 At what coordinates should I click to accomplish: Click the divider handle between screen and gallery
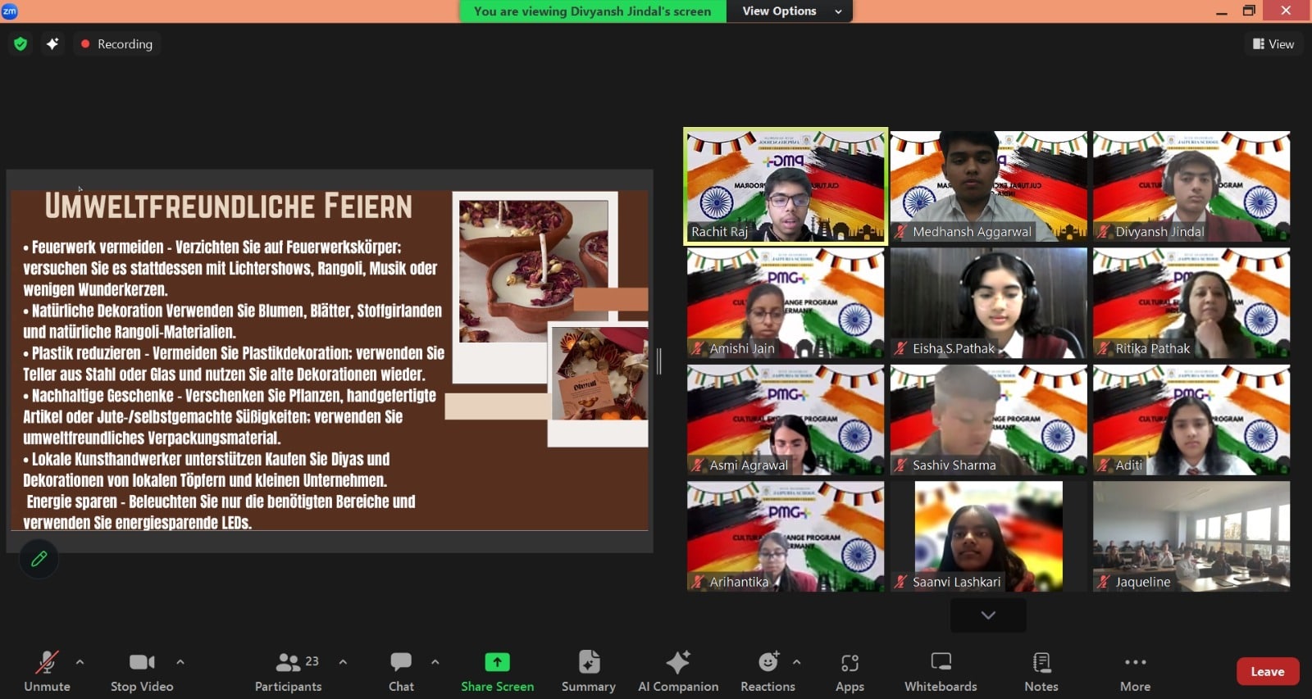pyautogui.click(x=659, y=361)
